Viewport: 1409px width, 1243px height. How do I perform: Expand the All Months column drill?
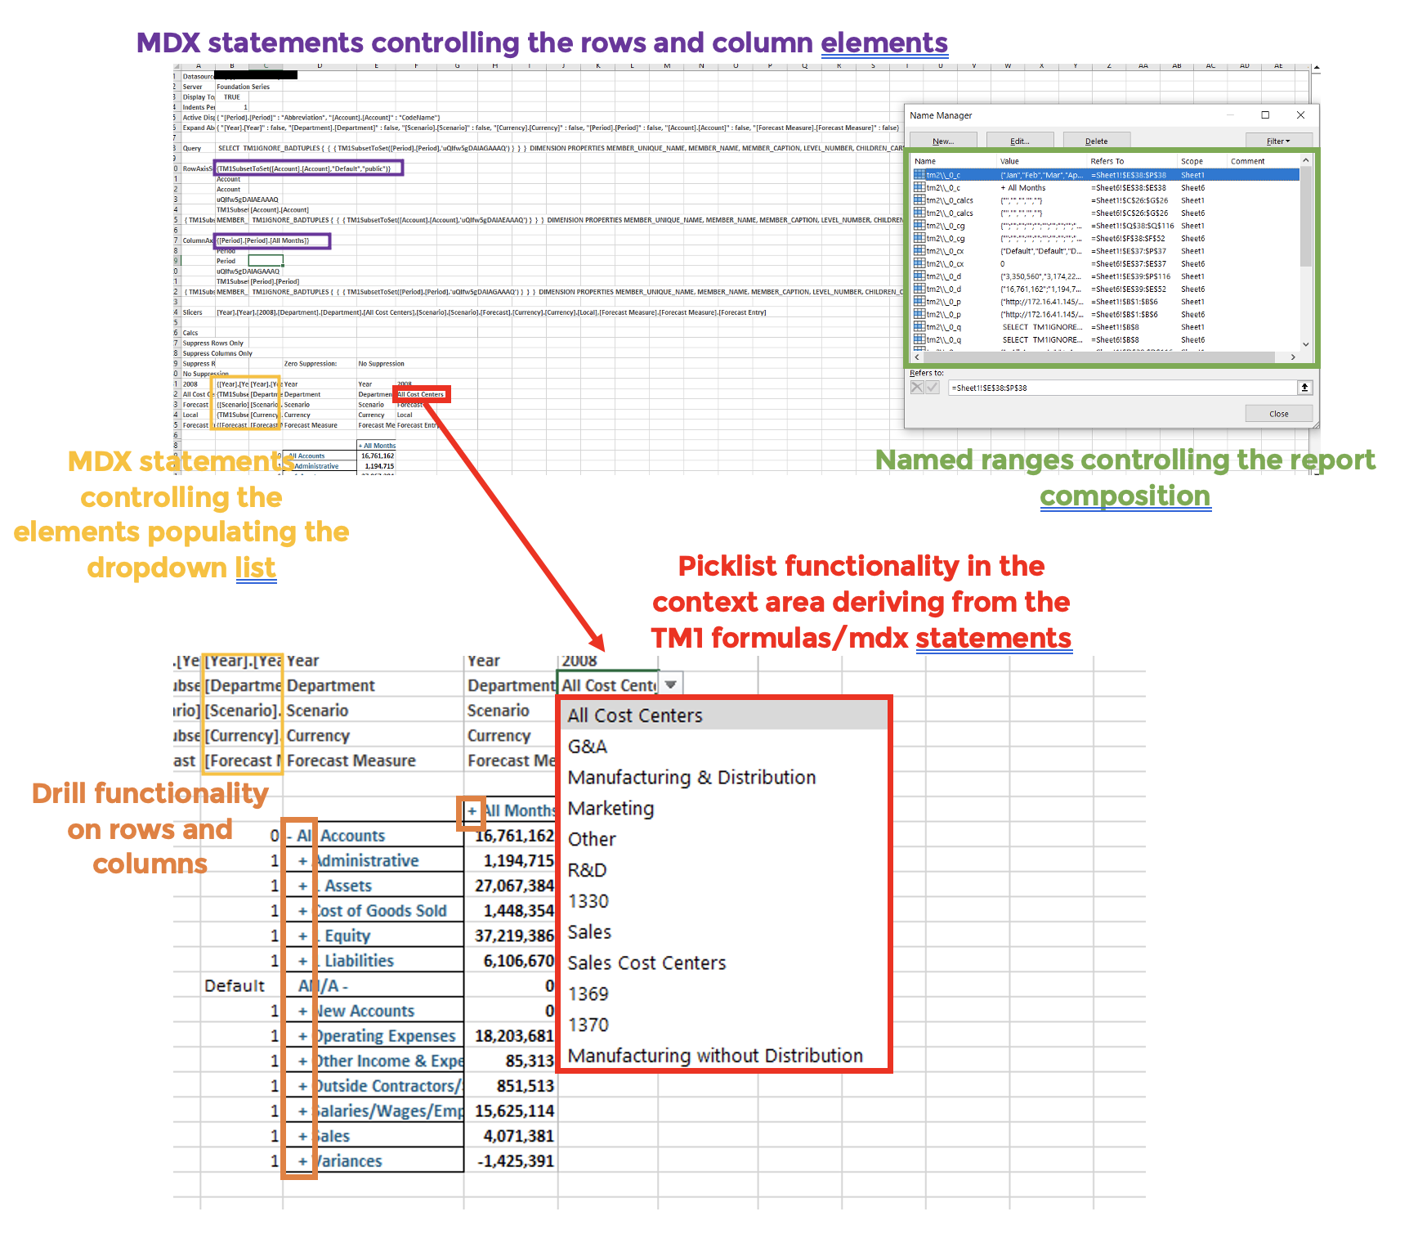pyautogui.click(x=472, y=811)
